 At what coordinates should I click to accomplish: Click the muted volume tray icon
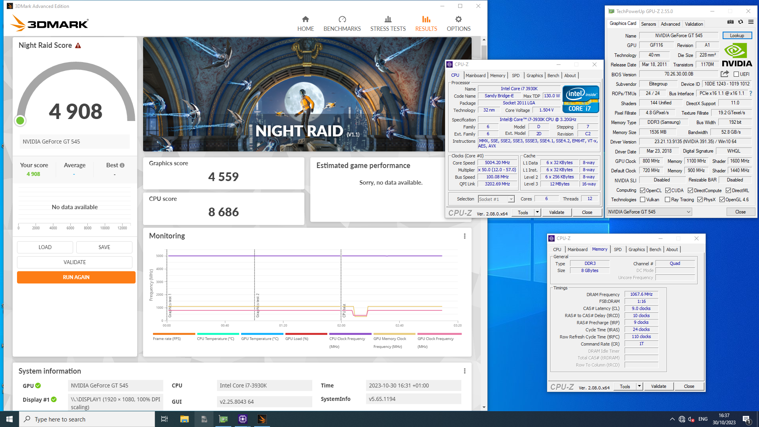point(691,419)
